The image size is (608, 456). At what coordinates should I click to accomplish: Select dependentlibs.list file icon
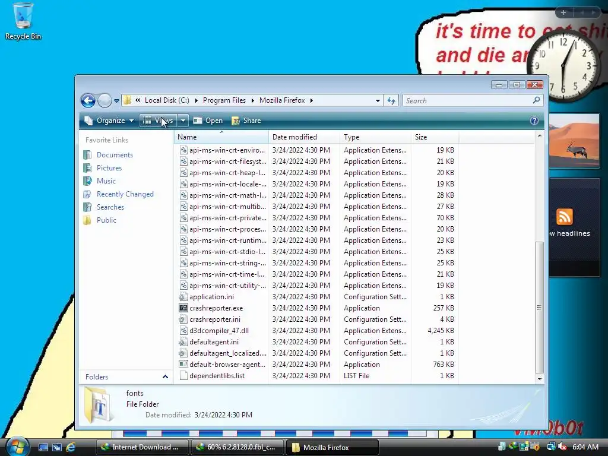183,376
